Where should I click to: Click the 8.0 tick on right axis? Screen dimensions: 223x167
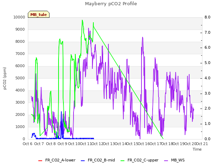[x=207, y=17]
